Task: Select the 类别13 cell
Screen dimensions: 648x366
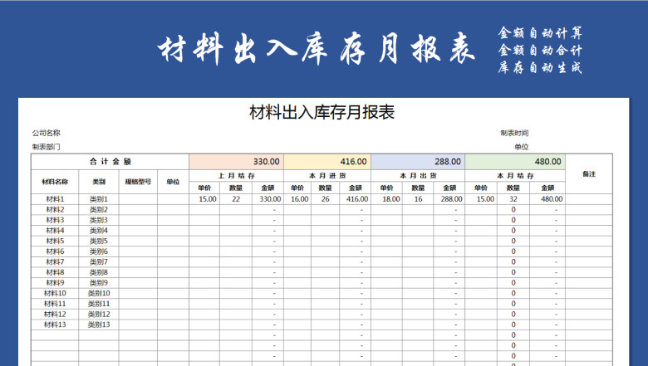Action: 99,325
